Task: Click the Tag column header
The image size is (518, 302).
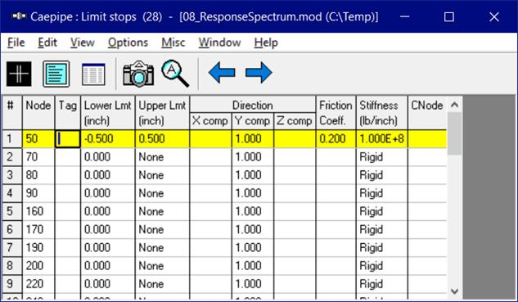Action: (x=67, y=113)
